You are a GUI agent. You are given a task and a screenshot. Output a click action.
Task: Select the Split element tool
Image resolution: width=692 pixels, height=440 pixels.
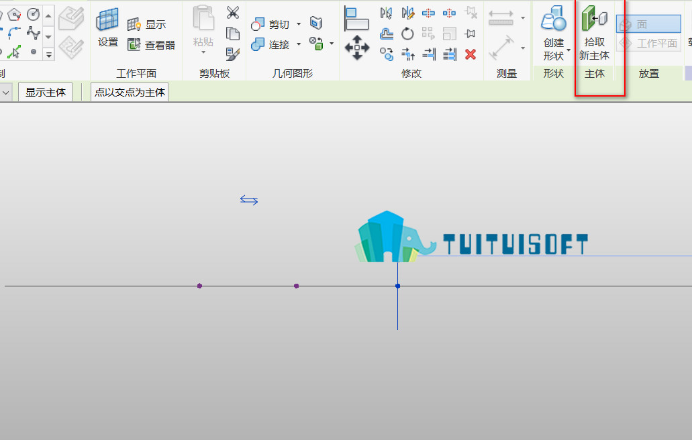(x=428, y=13)
